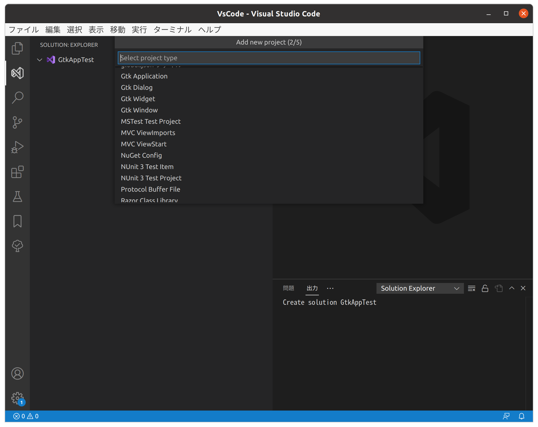This screenshot has height=427, width=538.
Task: Open the Source Control icon
Action: coord(17,122)
